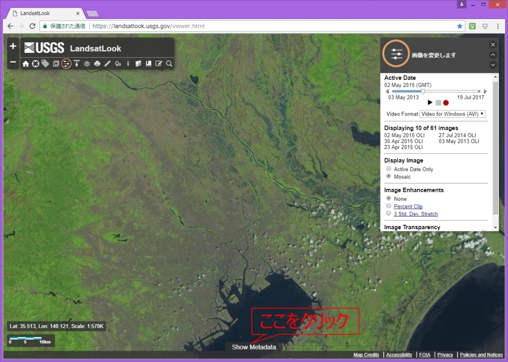Step active date backward with left arrow
508x362 pixels.
tap(387, 91)
